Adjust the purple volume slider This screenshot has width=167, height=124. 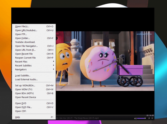pos(141,118)
